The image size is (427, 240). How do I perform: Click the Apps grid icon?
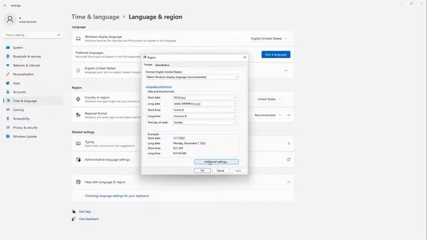click(8, 83)
